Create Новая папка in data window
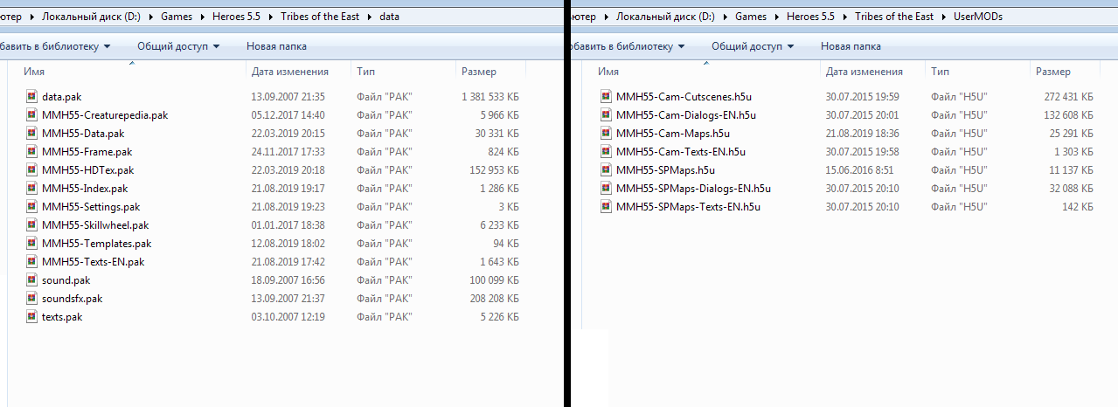The image size is (1118, 407). (x=276, y=46)
